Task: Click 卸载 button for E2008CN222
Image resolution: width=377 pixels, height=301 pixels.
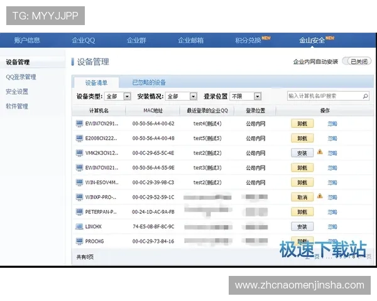Action: coord(302,138)
